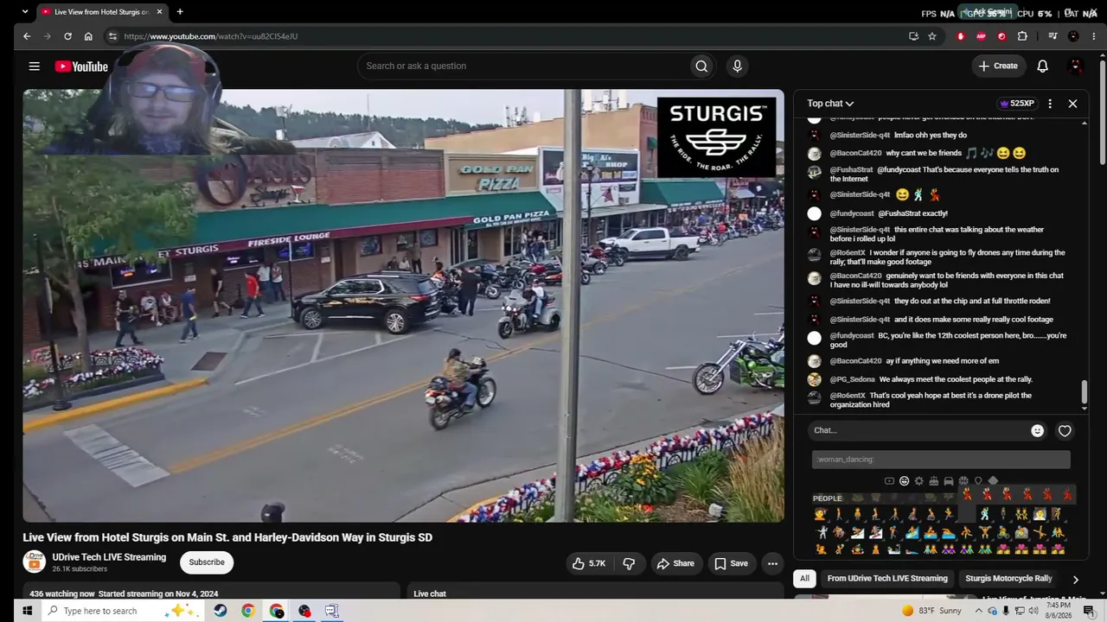
Task: Open the taskbar clock showing 7:45 PM
Action: pyautogui.click(x=1058, y=611)
